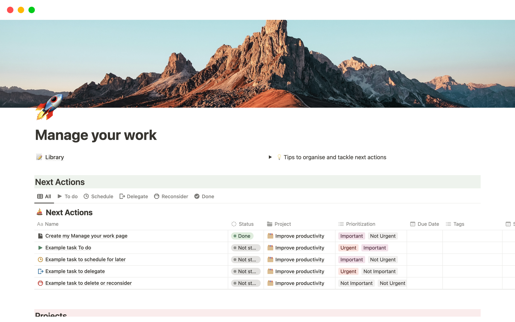Click the document icon on Create my Manage page
The width and height of the screenshot is (515, 322).
tap(40, 236)
